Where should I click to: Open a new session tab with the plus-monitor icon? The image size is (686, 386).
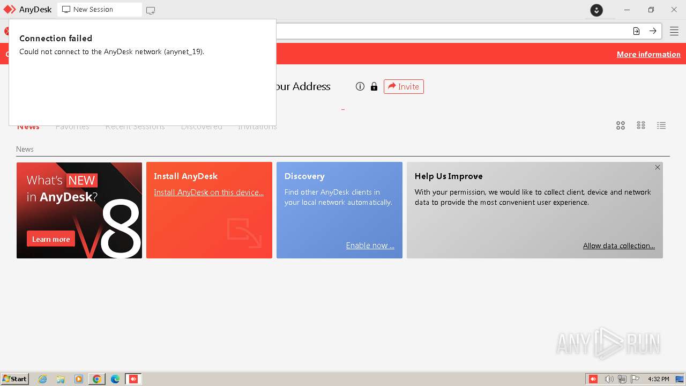click(x=151, y=10)
